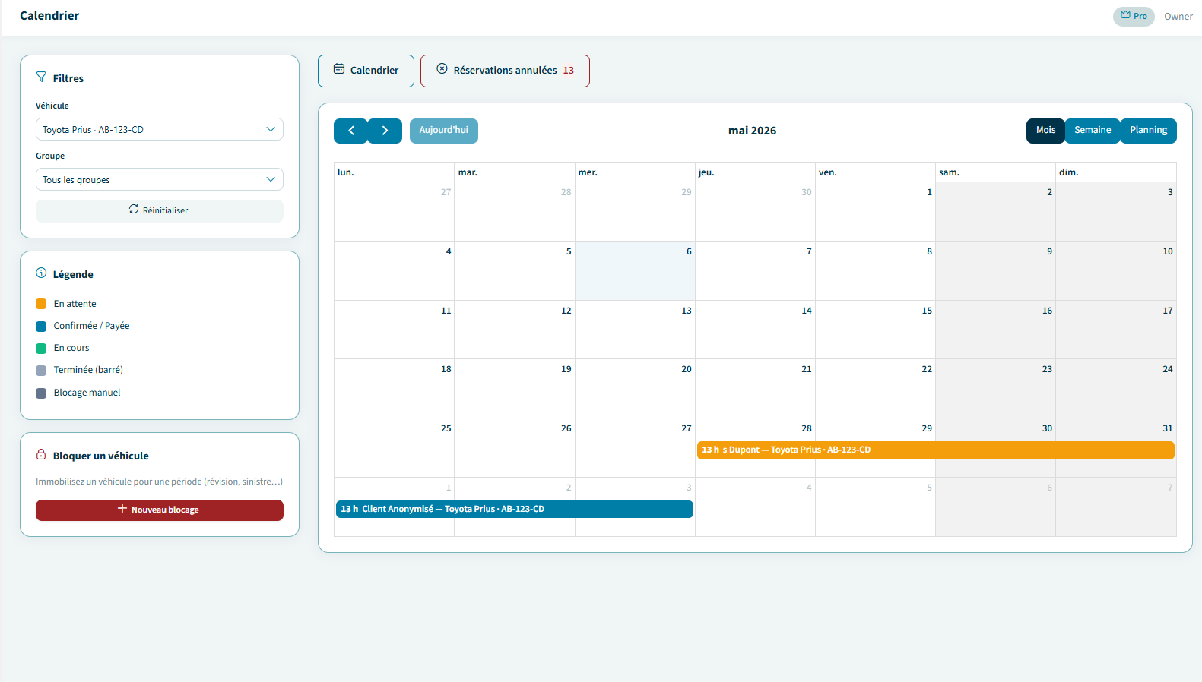Select calendar day 12
Image resolution: width=1202 pixels, height=682 pixels.
515,330
